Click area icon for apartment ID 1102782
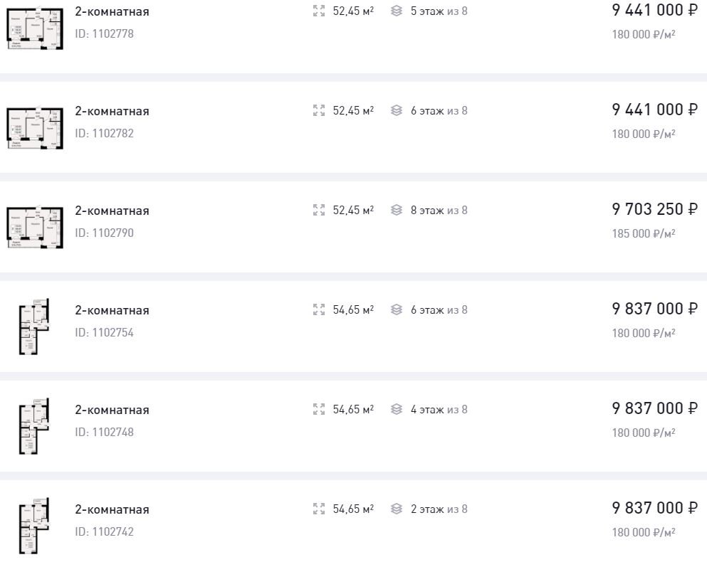The height and width of the screenshot is (567, 707). click(319, 110)
